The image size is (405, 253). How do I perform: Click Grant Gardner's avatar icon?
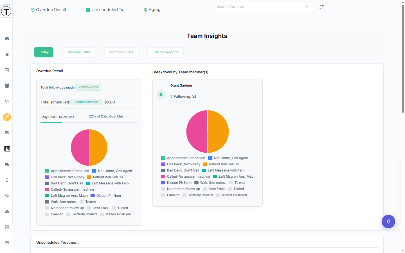click(x=161, y=94)
